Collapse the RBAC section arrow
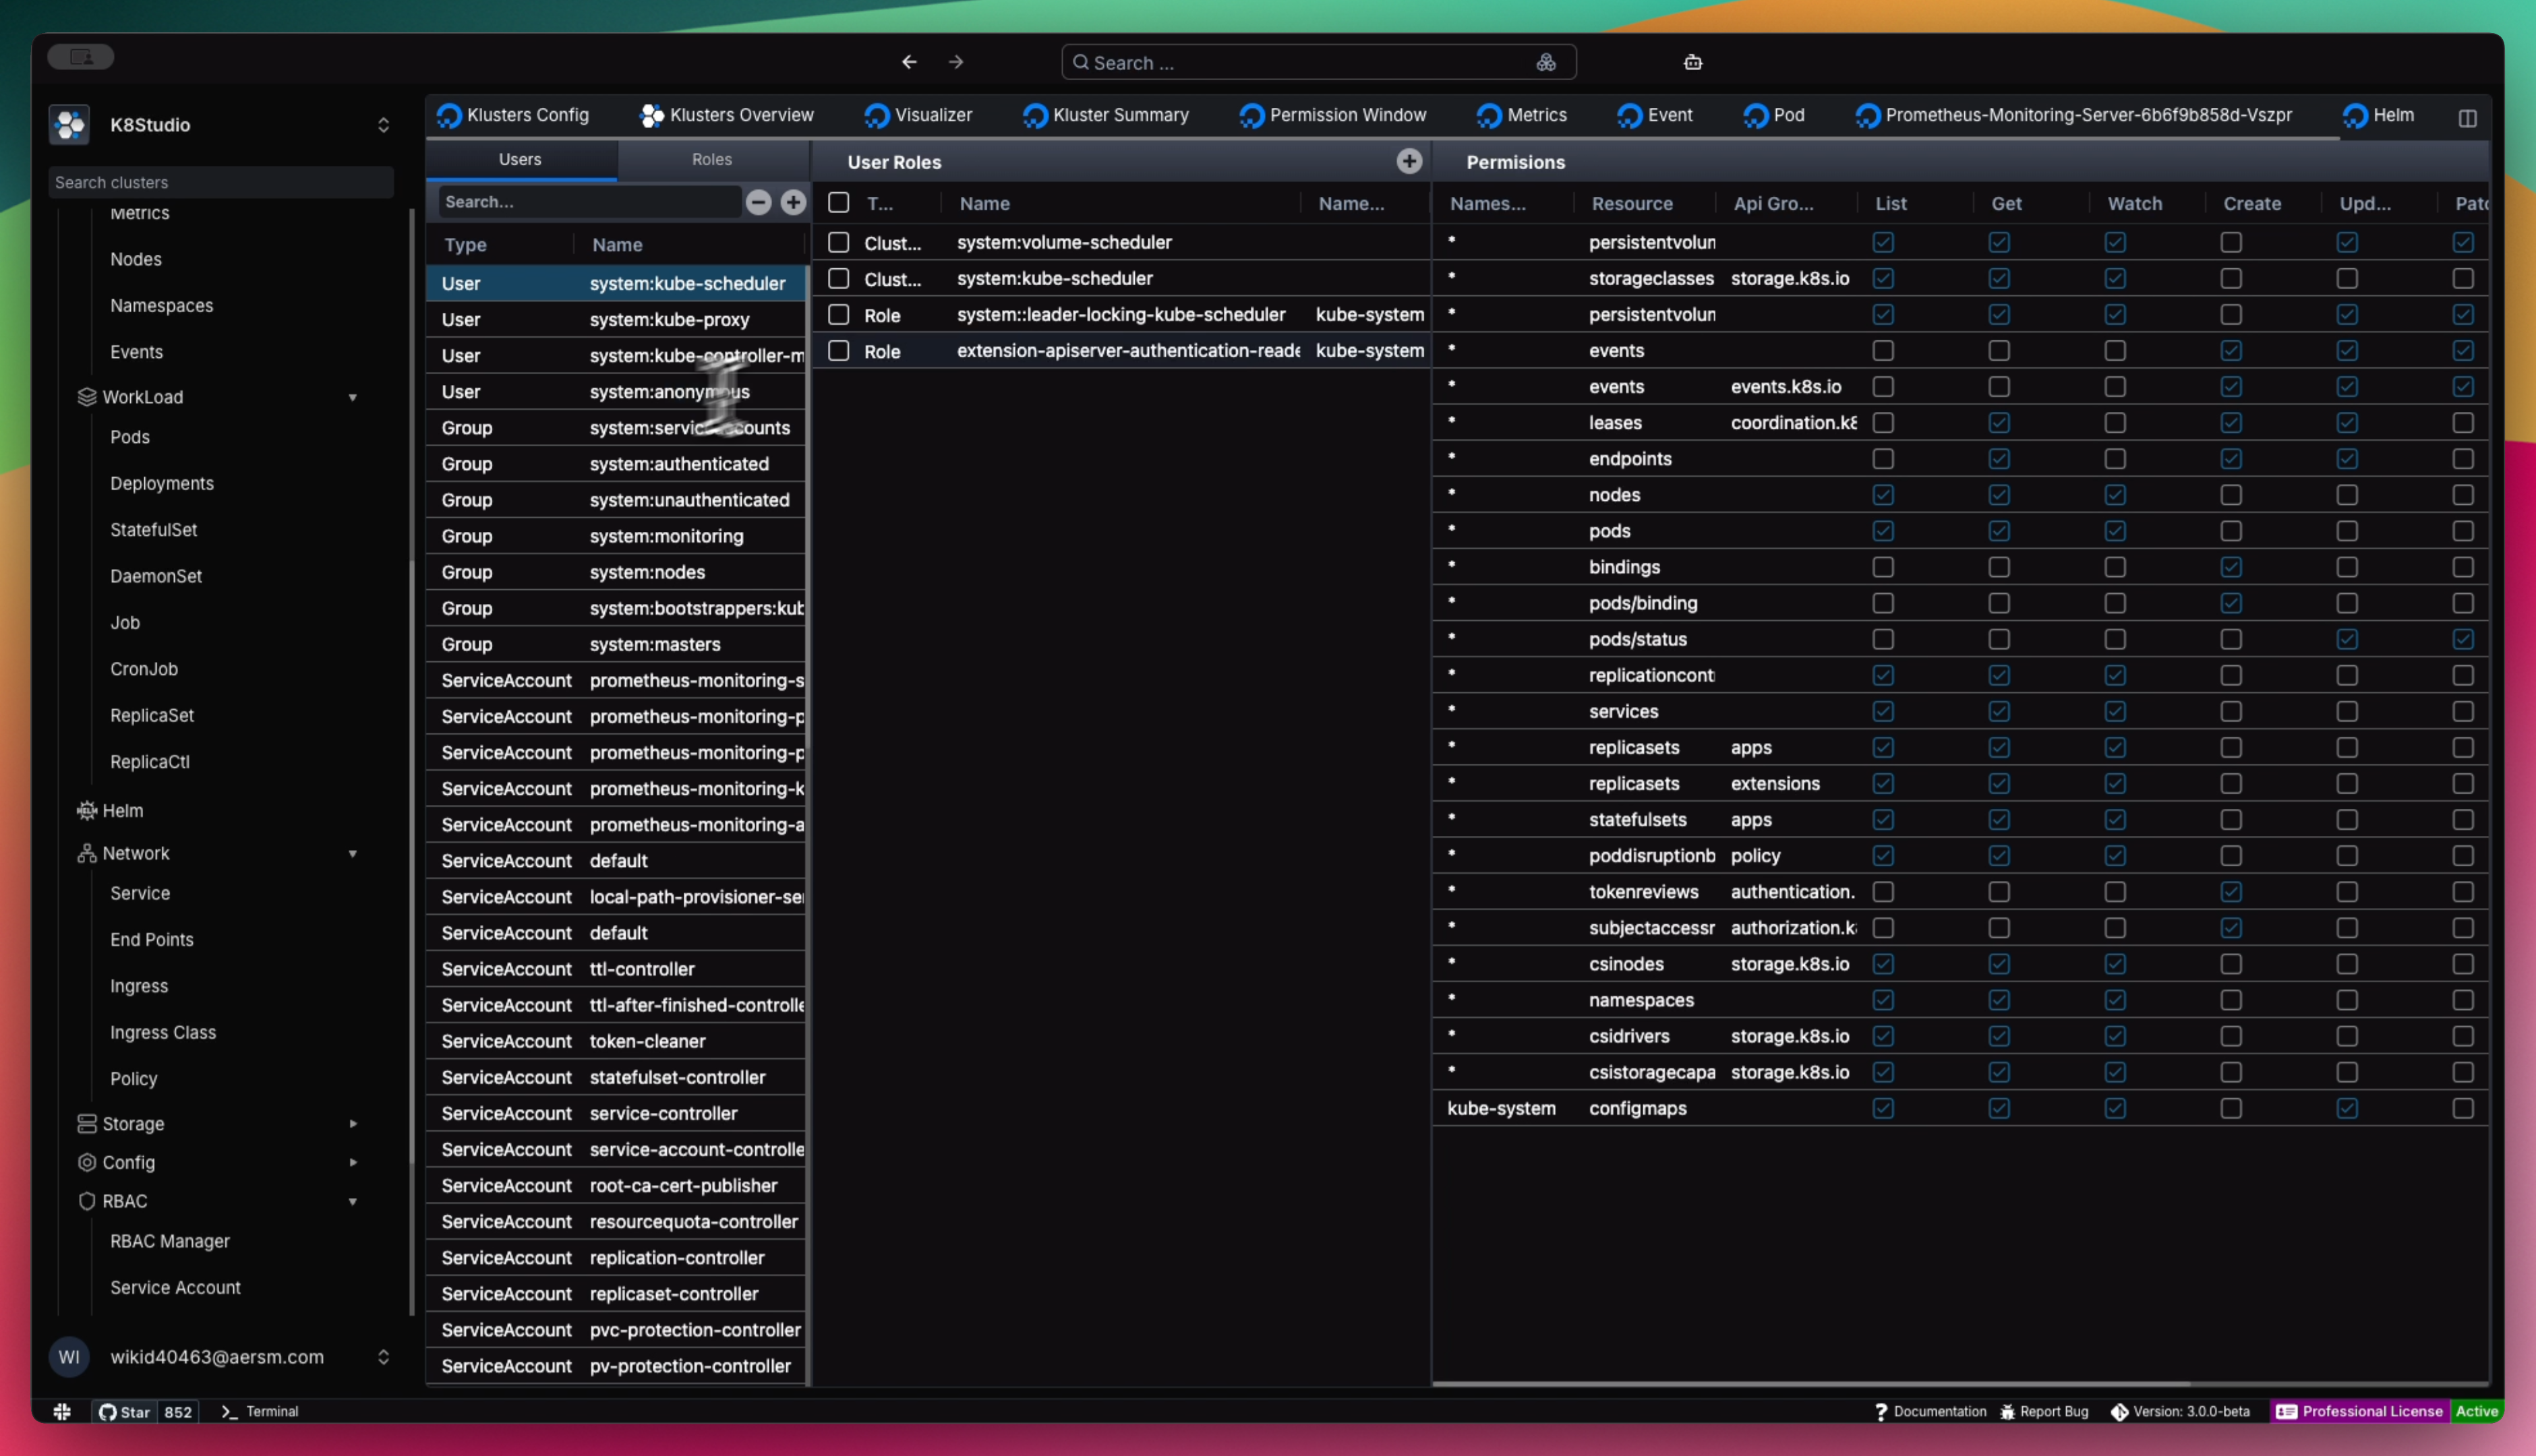 [352, 1201]
